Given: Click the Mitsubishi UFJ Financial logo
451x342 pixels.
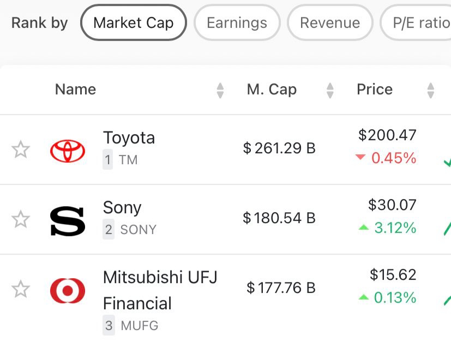Looking at the screenshot, I should coord(68,291).
